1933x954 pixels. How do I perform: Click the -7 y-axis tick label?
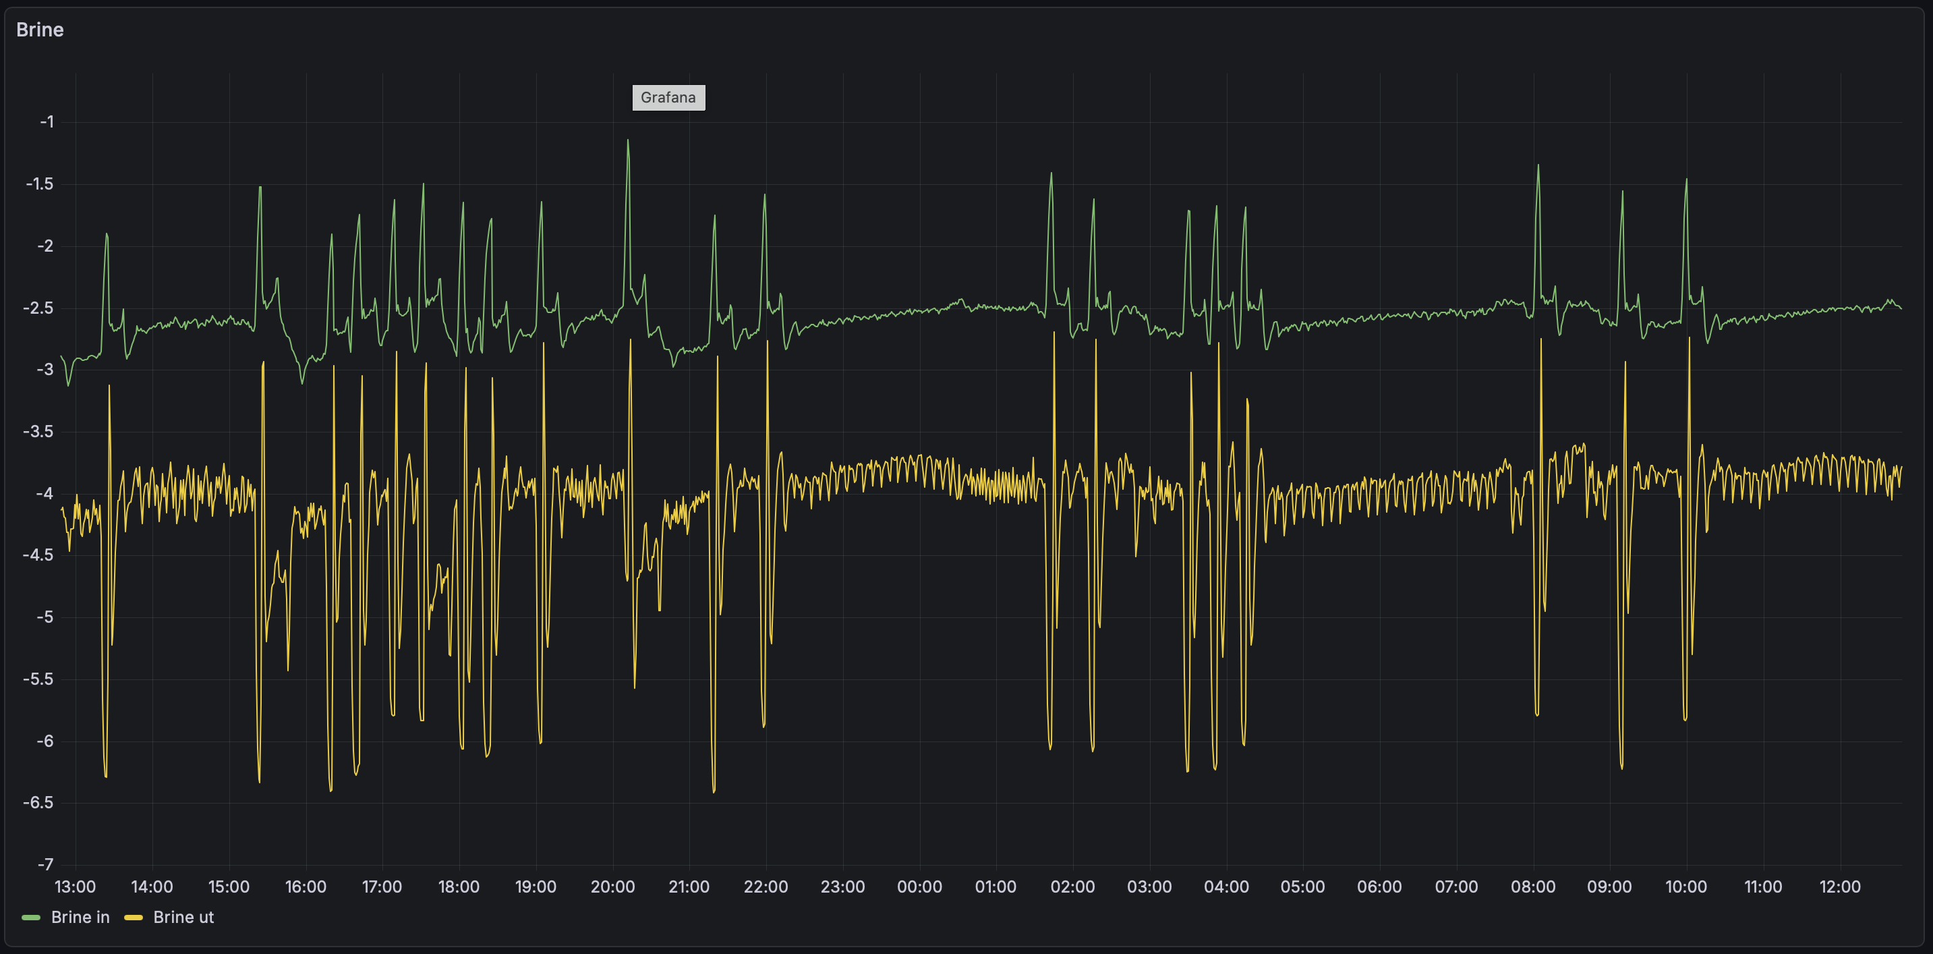46,865
